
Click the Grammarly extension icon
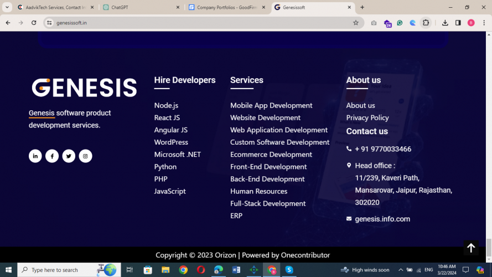click(400, 23)
